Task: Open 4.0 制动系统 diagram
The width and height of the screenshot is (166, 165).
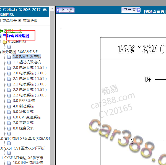Action: (x=23, y=106)
